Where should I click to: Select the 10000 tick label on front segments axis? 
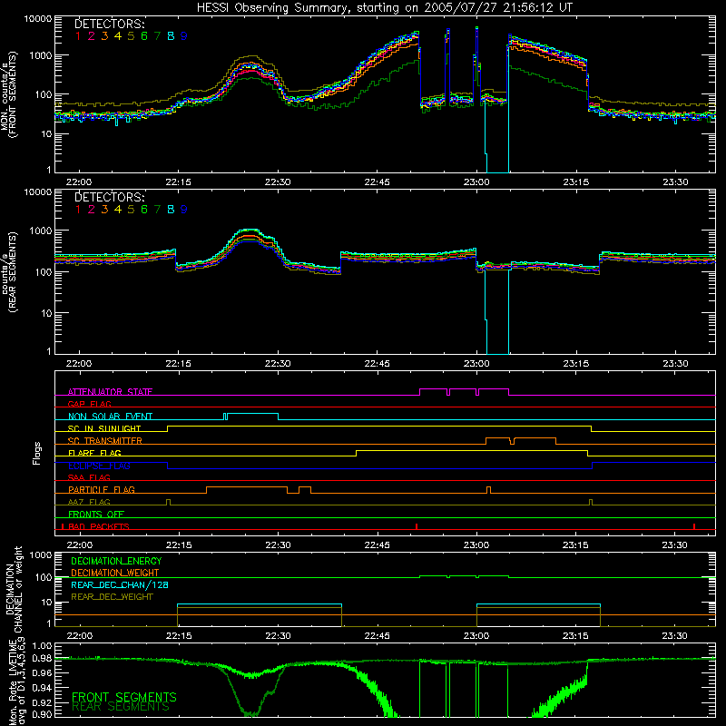37,19
